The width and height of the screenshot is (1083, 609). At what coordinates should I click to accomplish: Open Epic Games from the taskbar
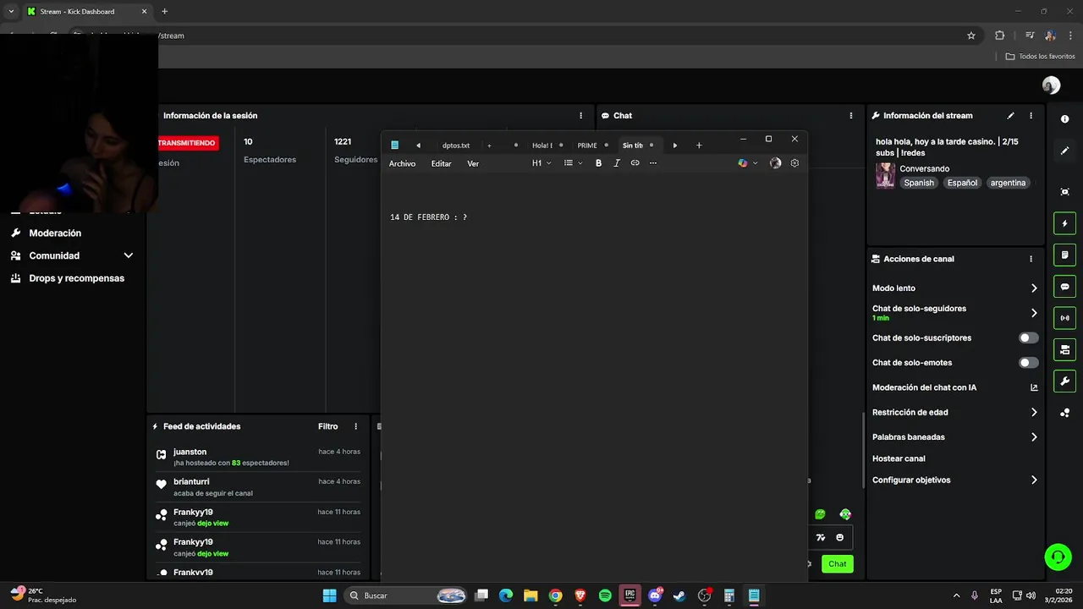coord(629,595)
